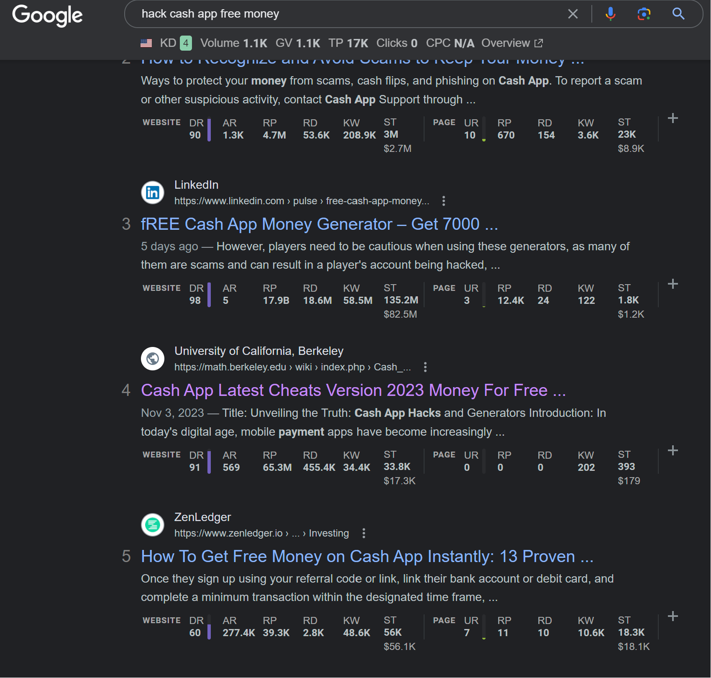Click the linkedin.com pulse URL breadcrumb
This screenshot has width=711, height=678.
[302, 201]
